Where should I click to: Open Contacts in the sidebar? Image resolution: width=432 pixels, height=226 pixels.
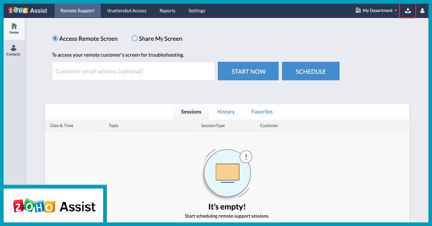[13, 50]
